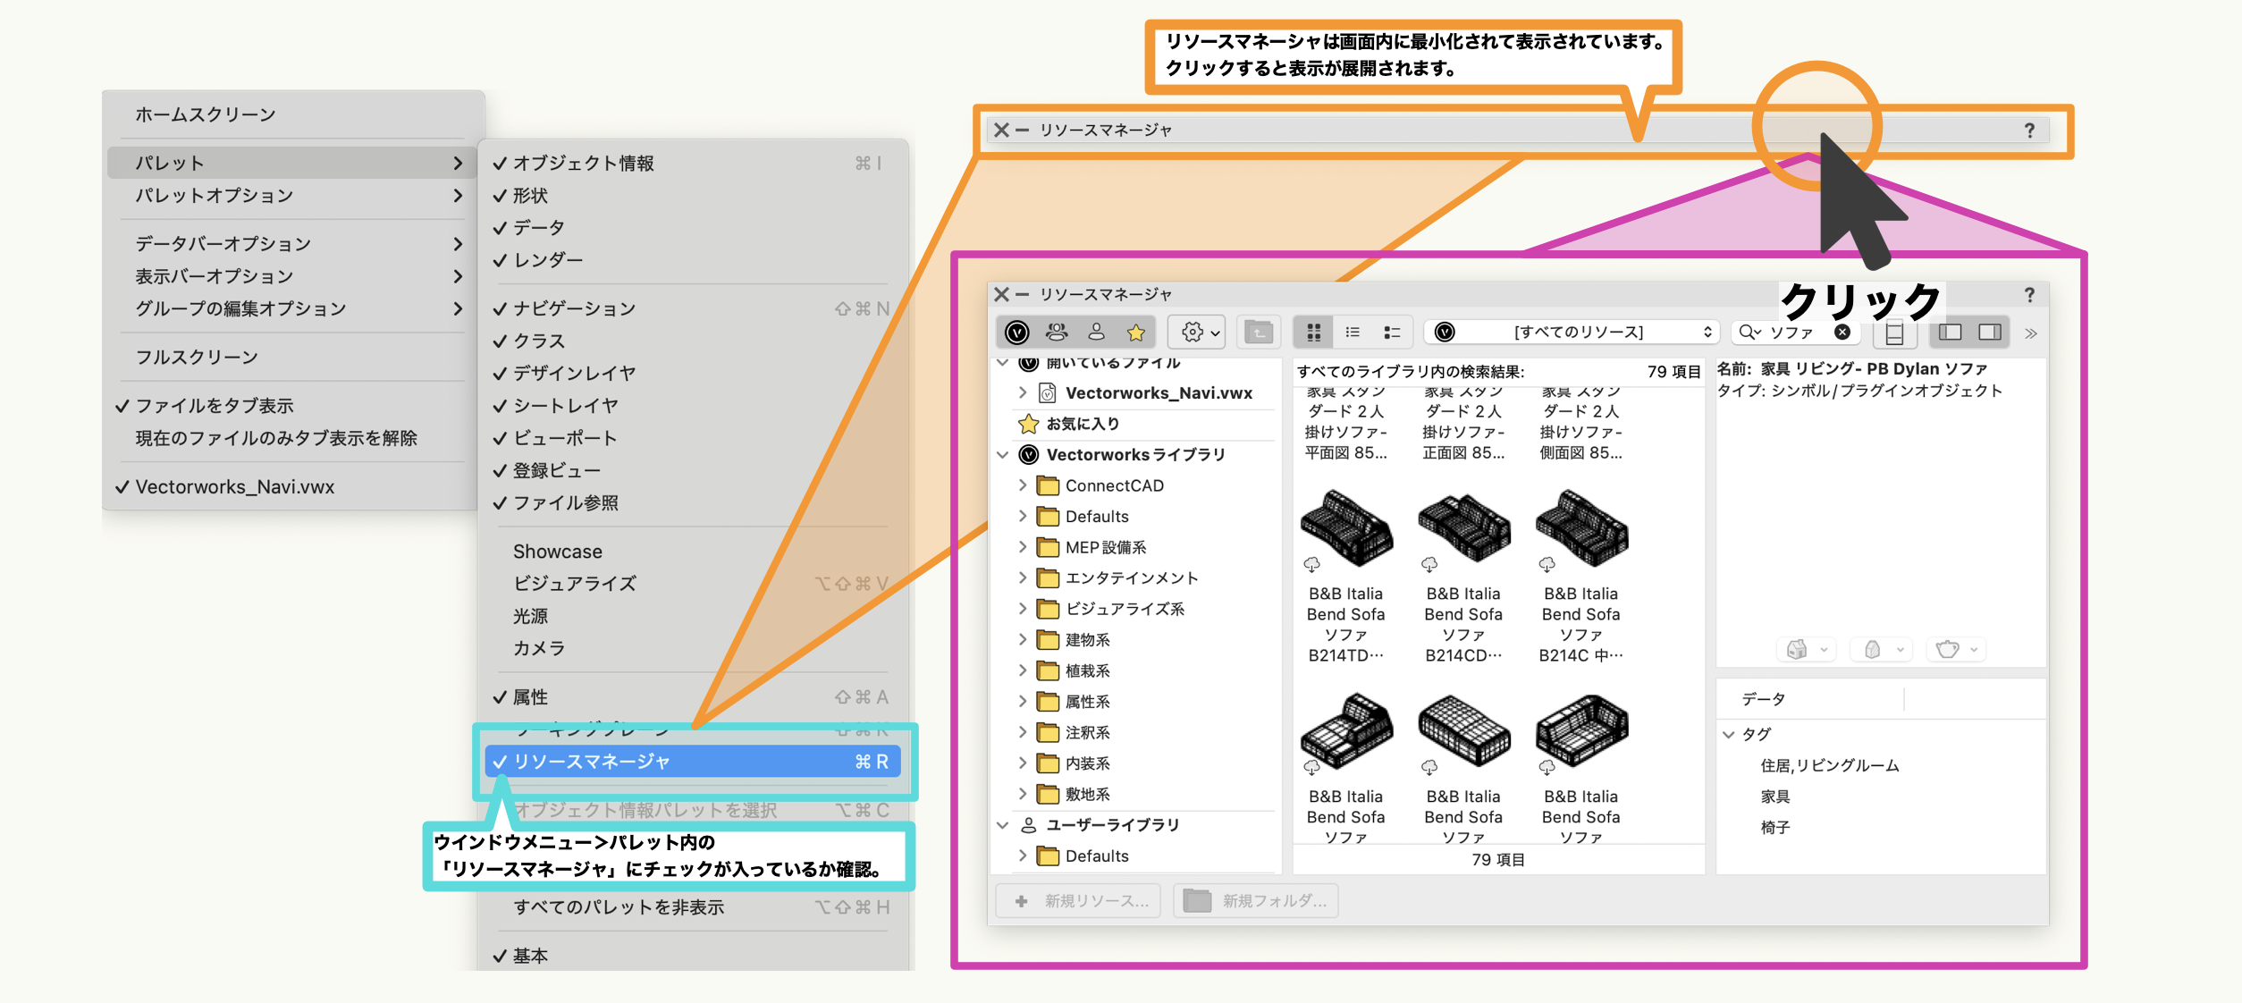The image size is (2242, 1003).
Task: Toggle the right preview pane
Action: pyautogui.click(x=1990, y=333)
